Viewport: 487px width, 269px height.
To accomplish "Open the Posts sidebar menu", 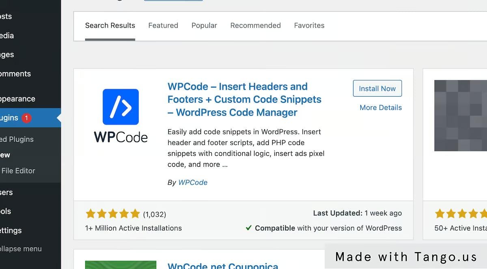I will 6,17.
